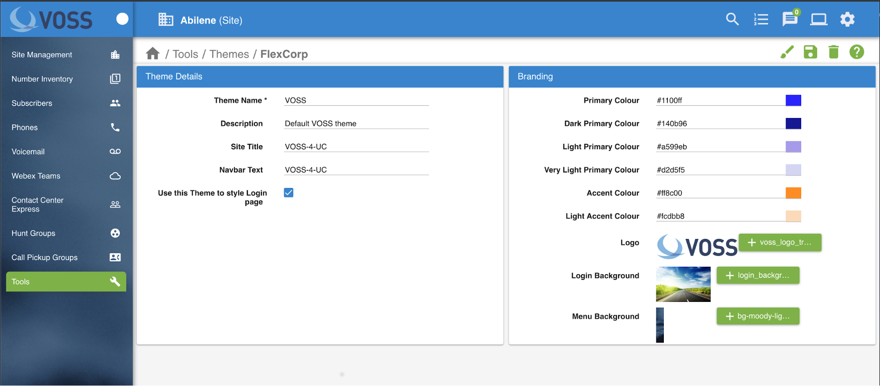Open Dark Primary Colour swatch

click(793, 123)
